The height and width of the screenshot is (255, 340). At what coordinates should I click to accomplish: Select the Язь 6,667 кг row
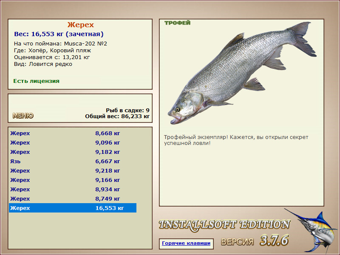point(73,161)
